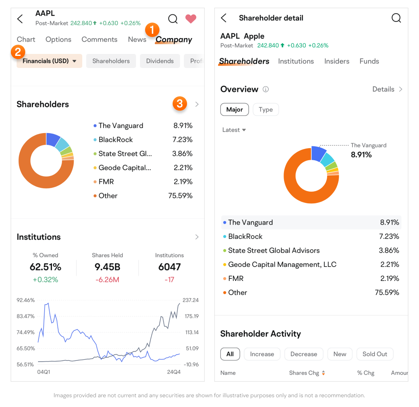Select the Major toggle in Overview
The width and height of the screenshot is (419, 407).
(234, 109)
